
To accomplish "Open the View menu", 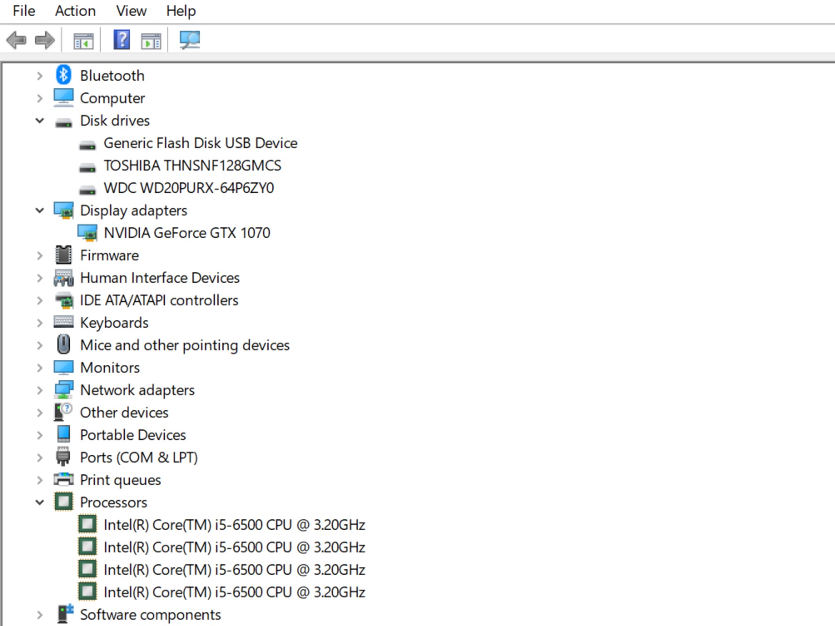I will click(131, 11).
